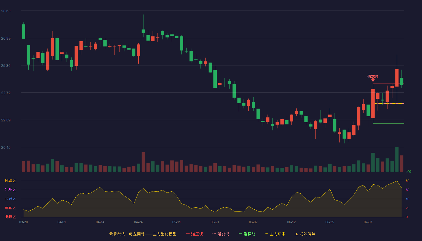Screen dimensions: 422x241
Task: Toggle the 强撑线 legend entry
Action: [247, 234]
